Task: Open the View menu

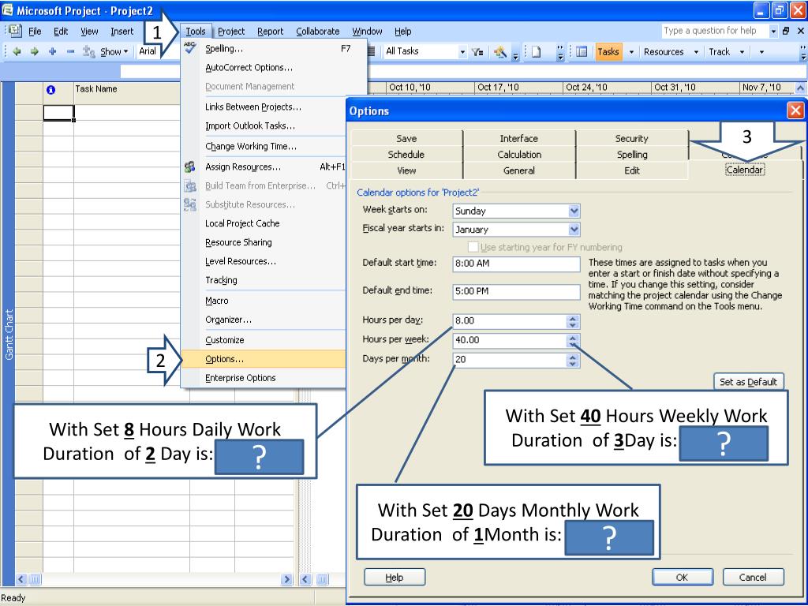Action: [89, 32]
